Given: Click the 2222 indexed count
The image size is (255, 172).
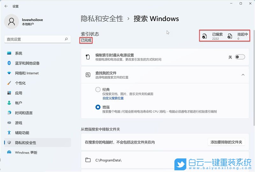Looking at the screenshot, I should point(215,39).
